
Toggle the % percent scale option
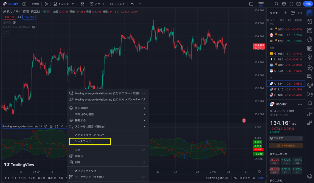[235, 178]
